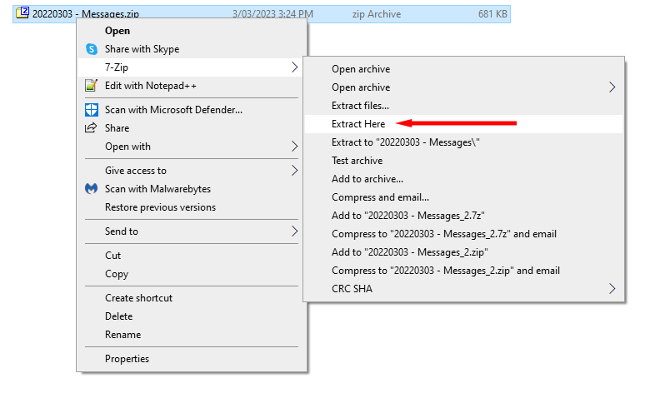The height and width of the screenshot is (418, 645).
Task: Choose Add to "20220303 - Messages_2.7z"
Action: point(407,216)
